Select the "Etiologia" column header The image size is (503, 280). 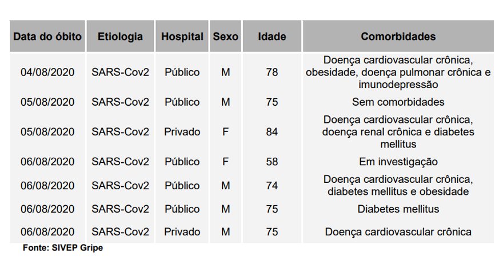[120, 37]
